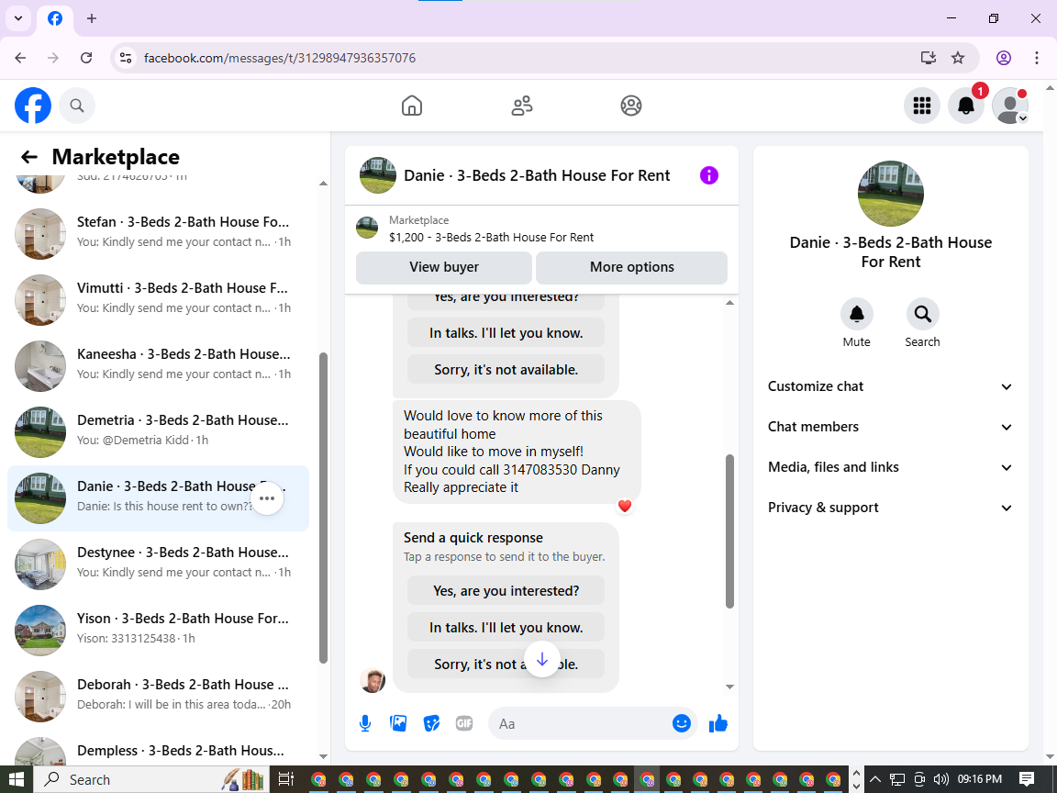Open conversation information purple icon
The height and width of the screenshot is (793, 1057).
(709, 175)
